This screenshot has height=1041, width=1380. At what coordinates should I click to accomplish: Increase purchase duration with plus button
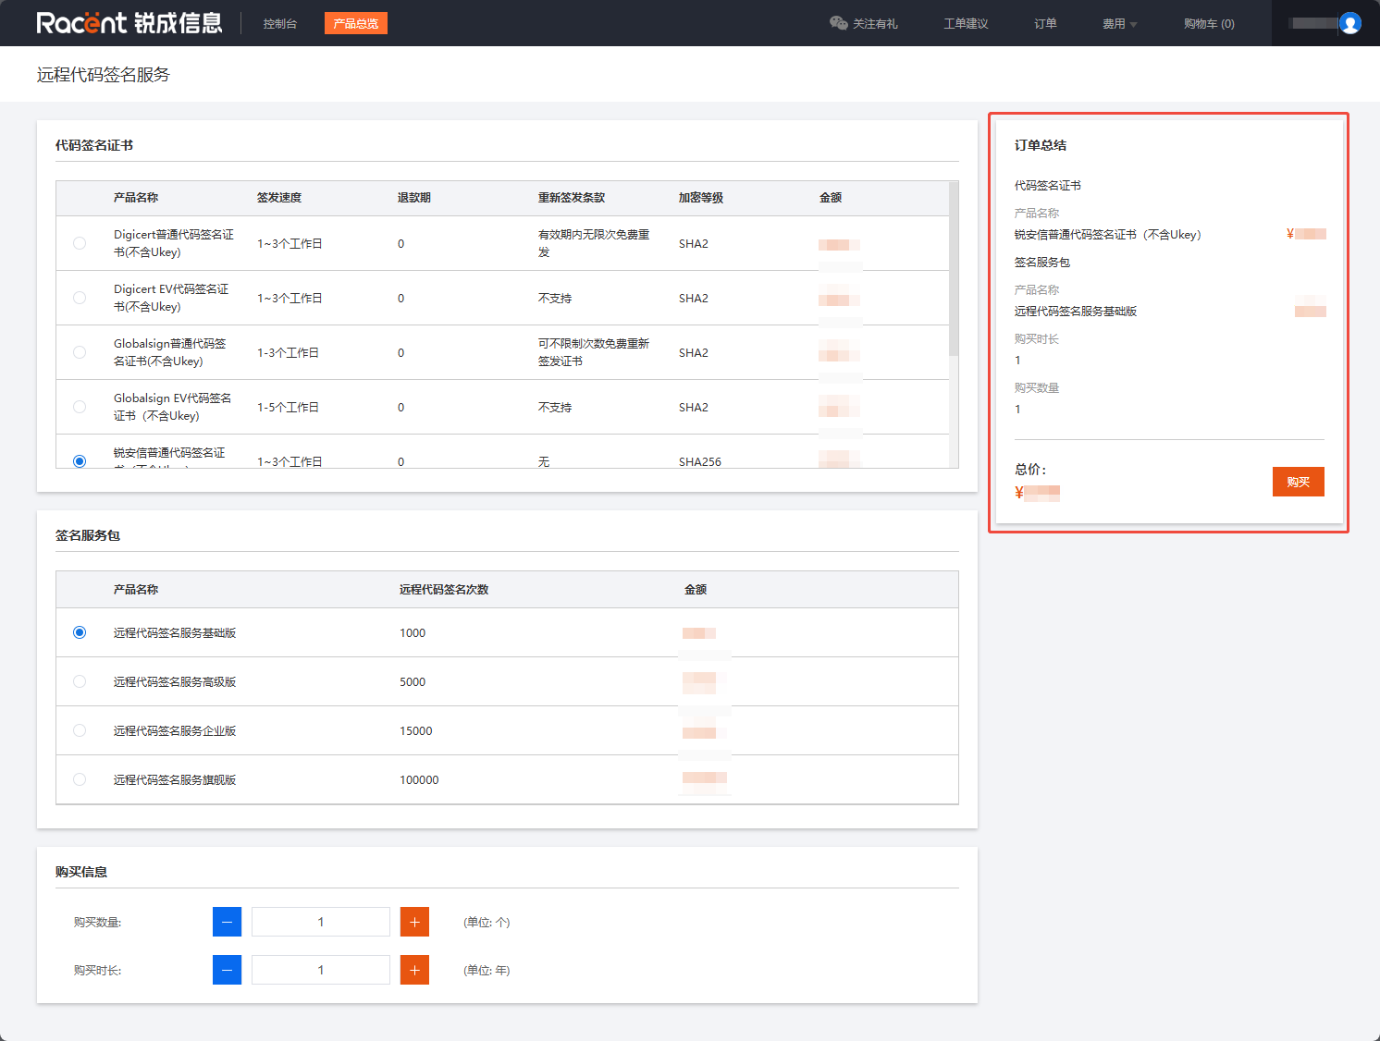(414, 970)
